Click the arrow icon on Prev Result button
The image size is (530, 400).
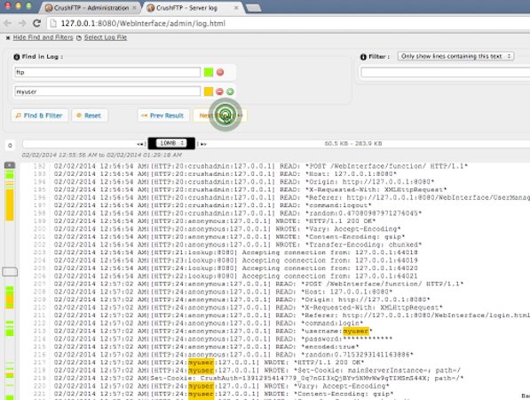(x=145, y=116)
